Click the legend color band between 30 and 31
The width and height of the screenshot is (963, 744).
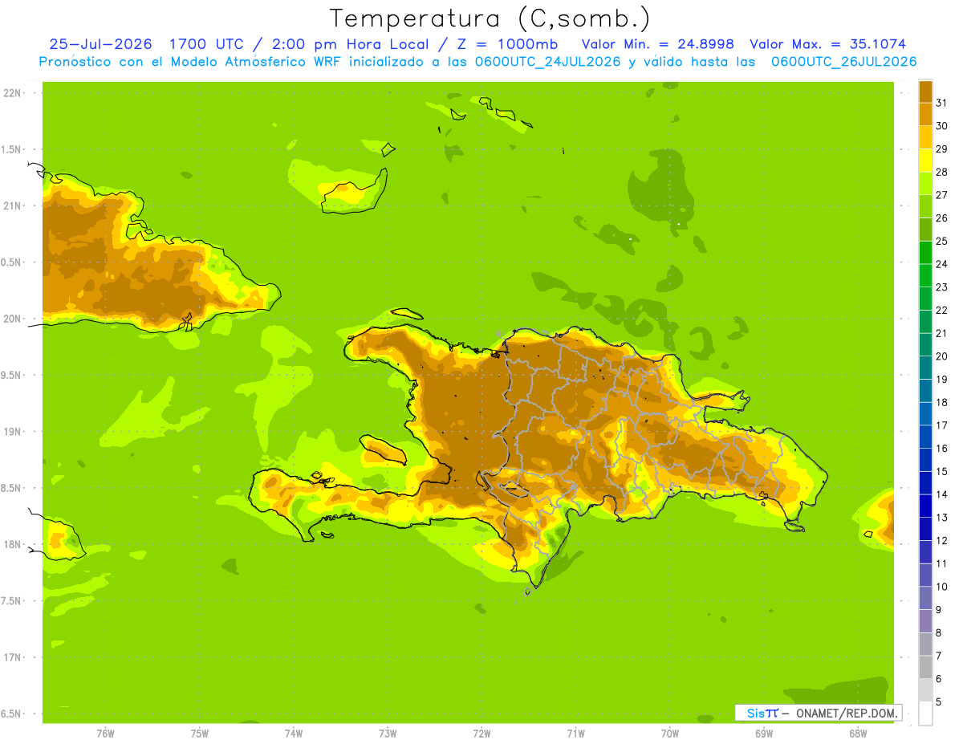point(925,114)
